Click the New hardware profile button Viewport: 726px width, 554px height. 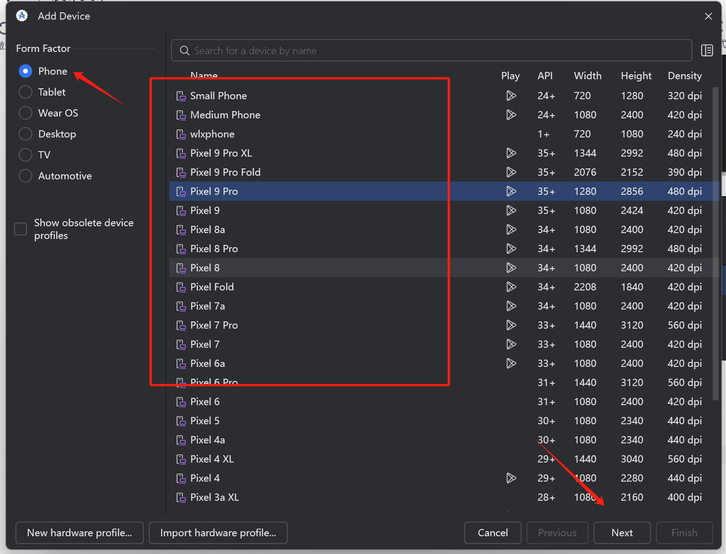coord(80,533)
